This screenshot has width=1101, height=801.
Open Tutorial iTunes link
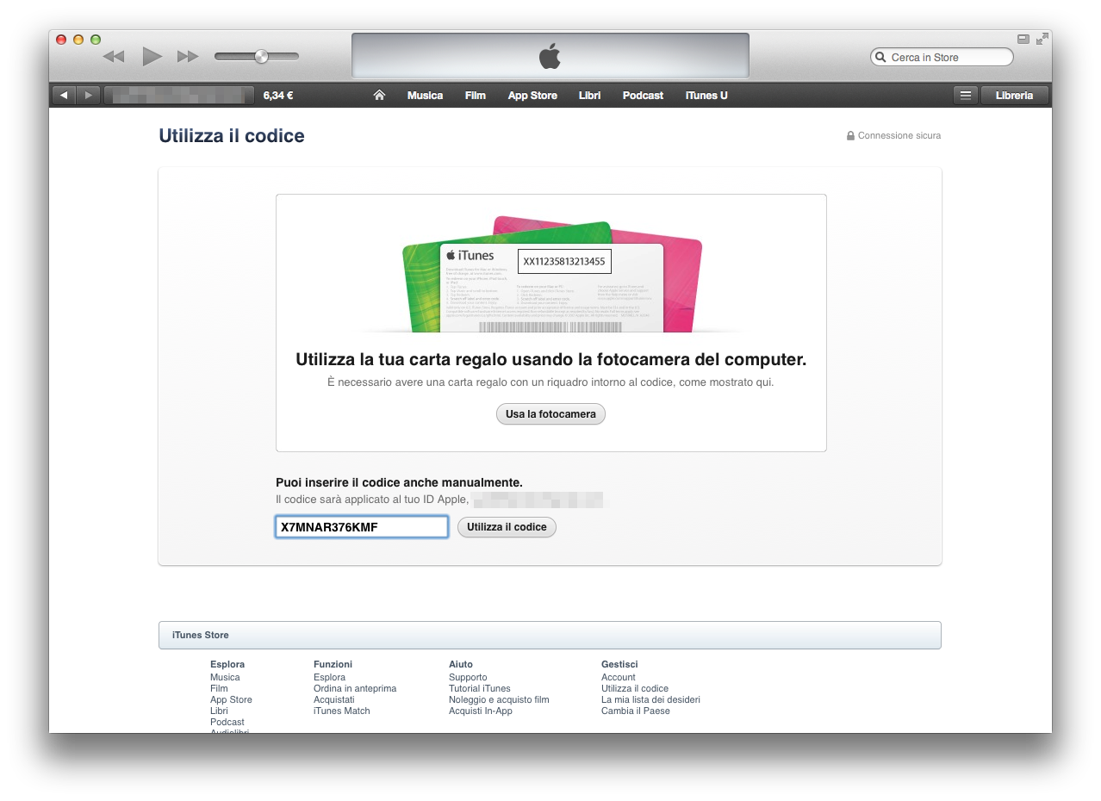480,689
